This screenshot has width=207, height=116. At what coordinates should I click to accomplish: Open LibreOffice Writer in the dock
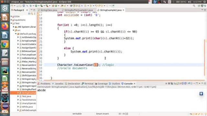5,35
